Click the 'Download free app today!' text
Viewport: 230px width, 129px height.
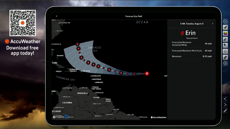[22, 50]
